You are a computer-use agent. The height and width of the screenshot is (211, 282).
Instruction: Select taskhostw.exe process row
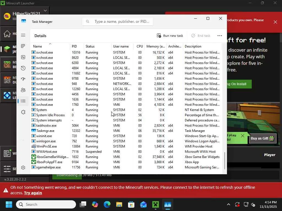coord(126,126)
